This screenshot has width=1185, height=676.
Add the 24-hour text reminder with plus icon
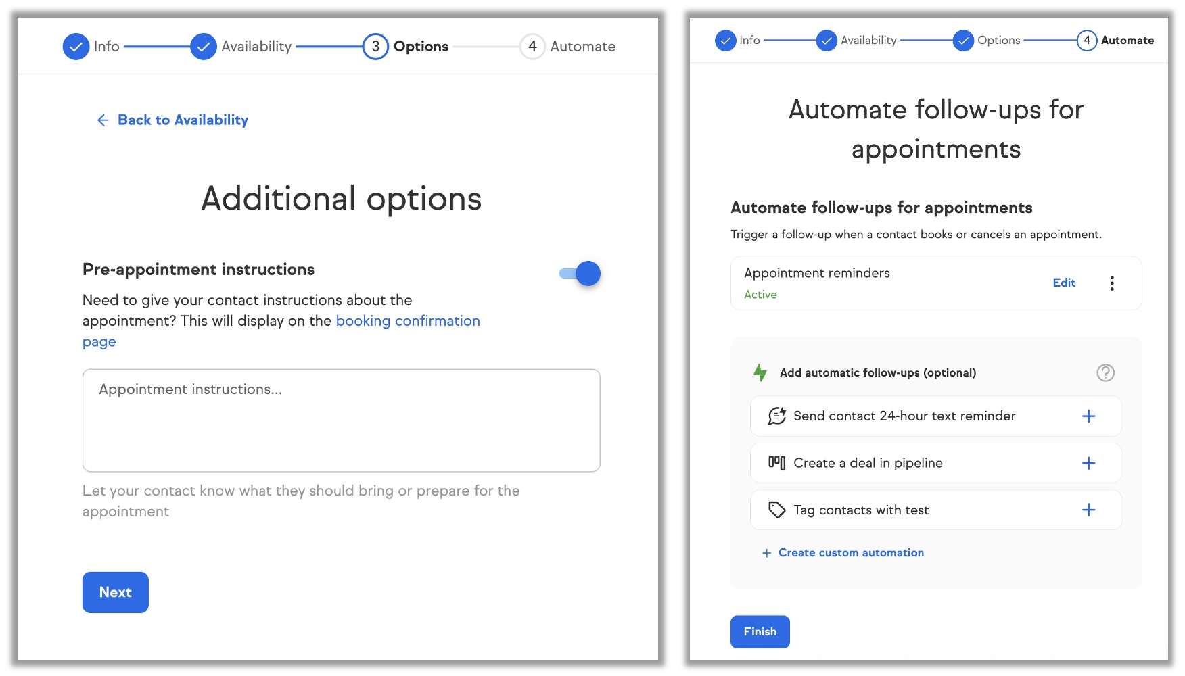pos(1088,416)
